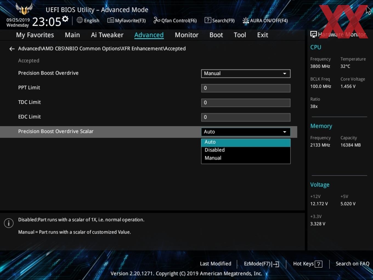Screen dimensions: 373x280
Task: Toggle AURA ON/OFF(F4) light icon
Action: pyautogui.click(x=245, y=20)
